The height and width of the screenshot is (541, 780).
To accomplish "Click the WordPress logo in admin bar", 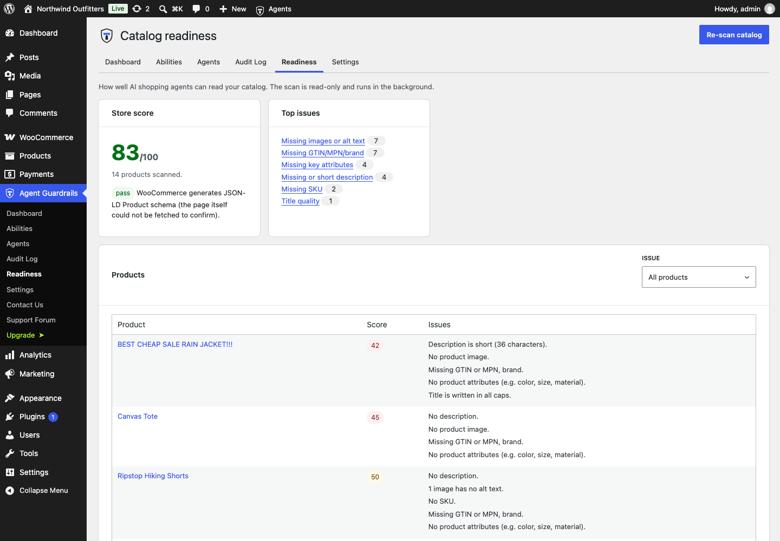I will 9,9.
